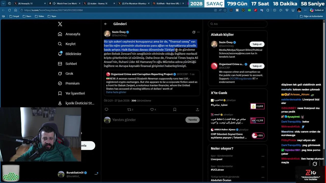Screen dimensions: 326x183
Task: Click the X logo in sidebar
Action: tap(60, 24)
